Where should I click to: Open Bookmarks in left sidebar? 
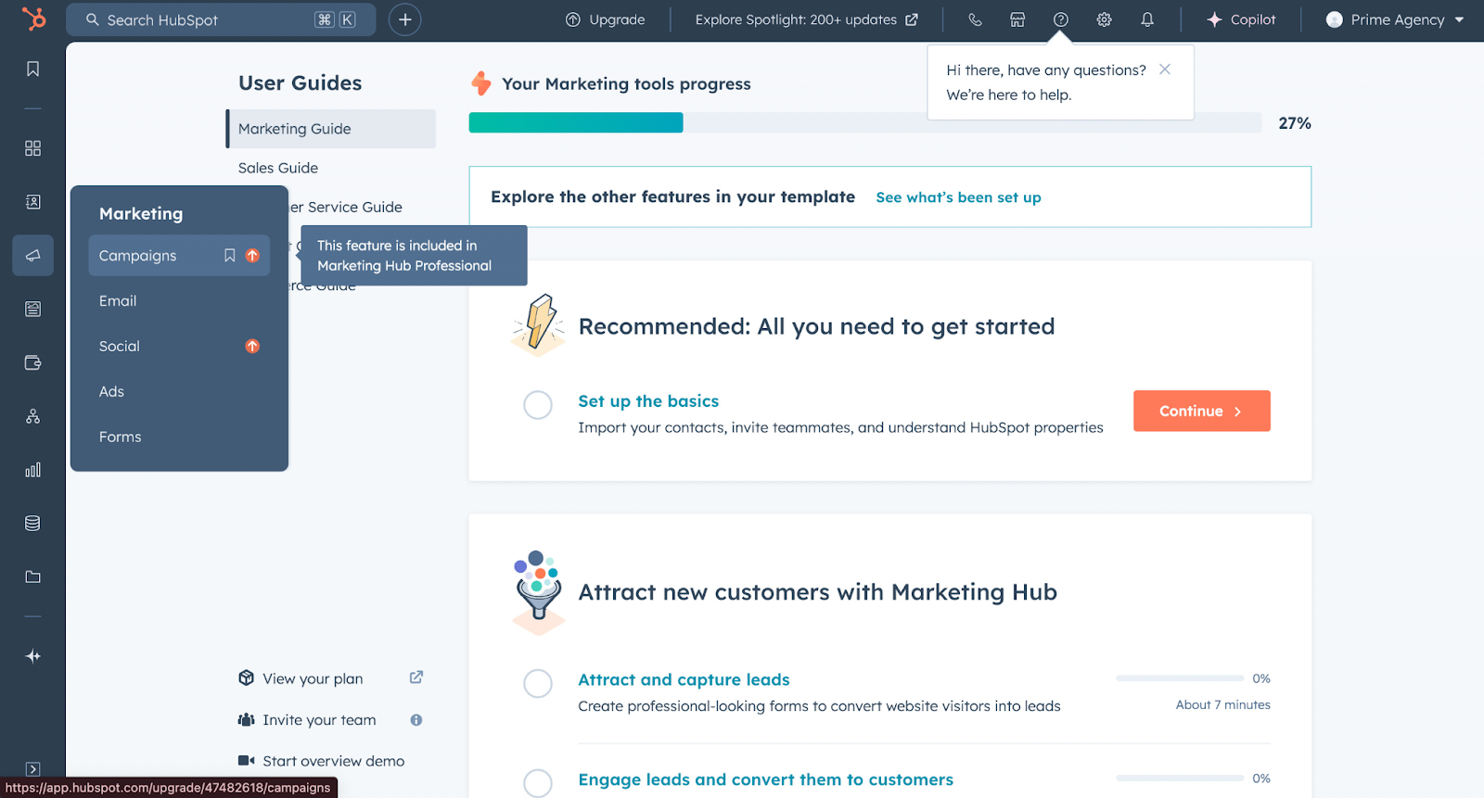[32, 70]
